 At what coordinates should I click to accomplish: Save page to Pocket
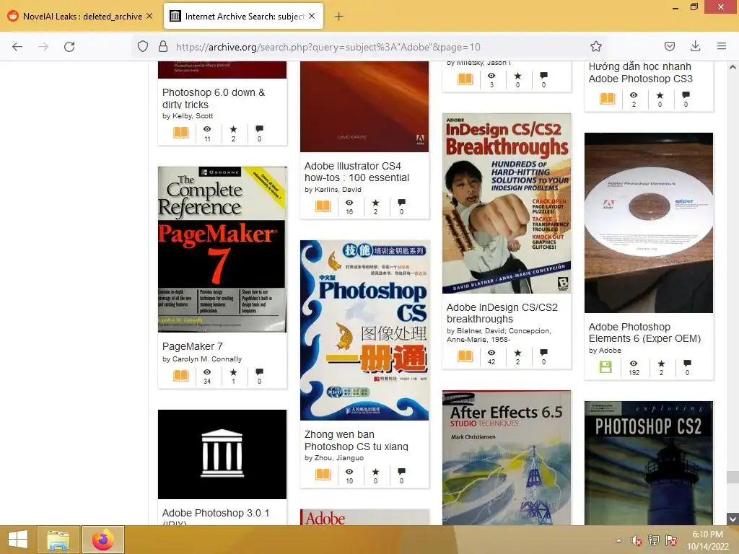click(x=669, y=46)
